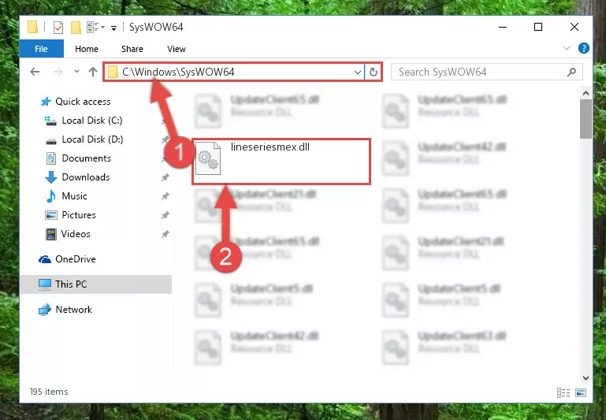Minimize the SysWOW64 window
606x420 pixels.
tap(503, 27)
